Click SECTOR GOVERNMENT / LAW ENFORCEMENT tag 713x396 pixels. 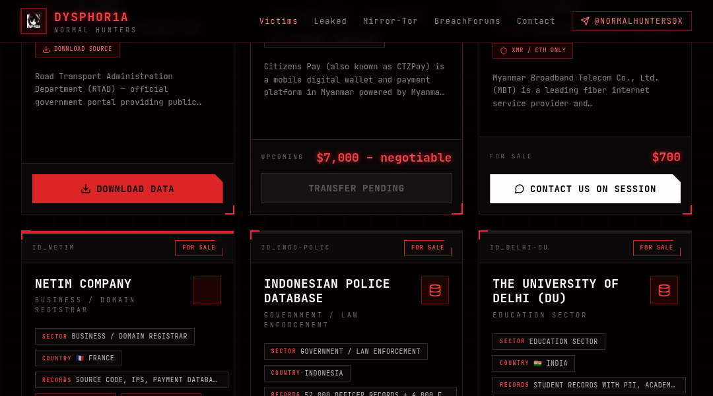point(345,351)
